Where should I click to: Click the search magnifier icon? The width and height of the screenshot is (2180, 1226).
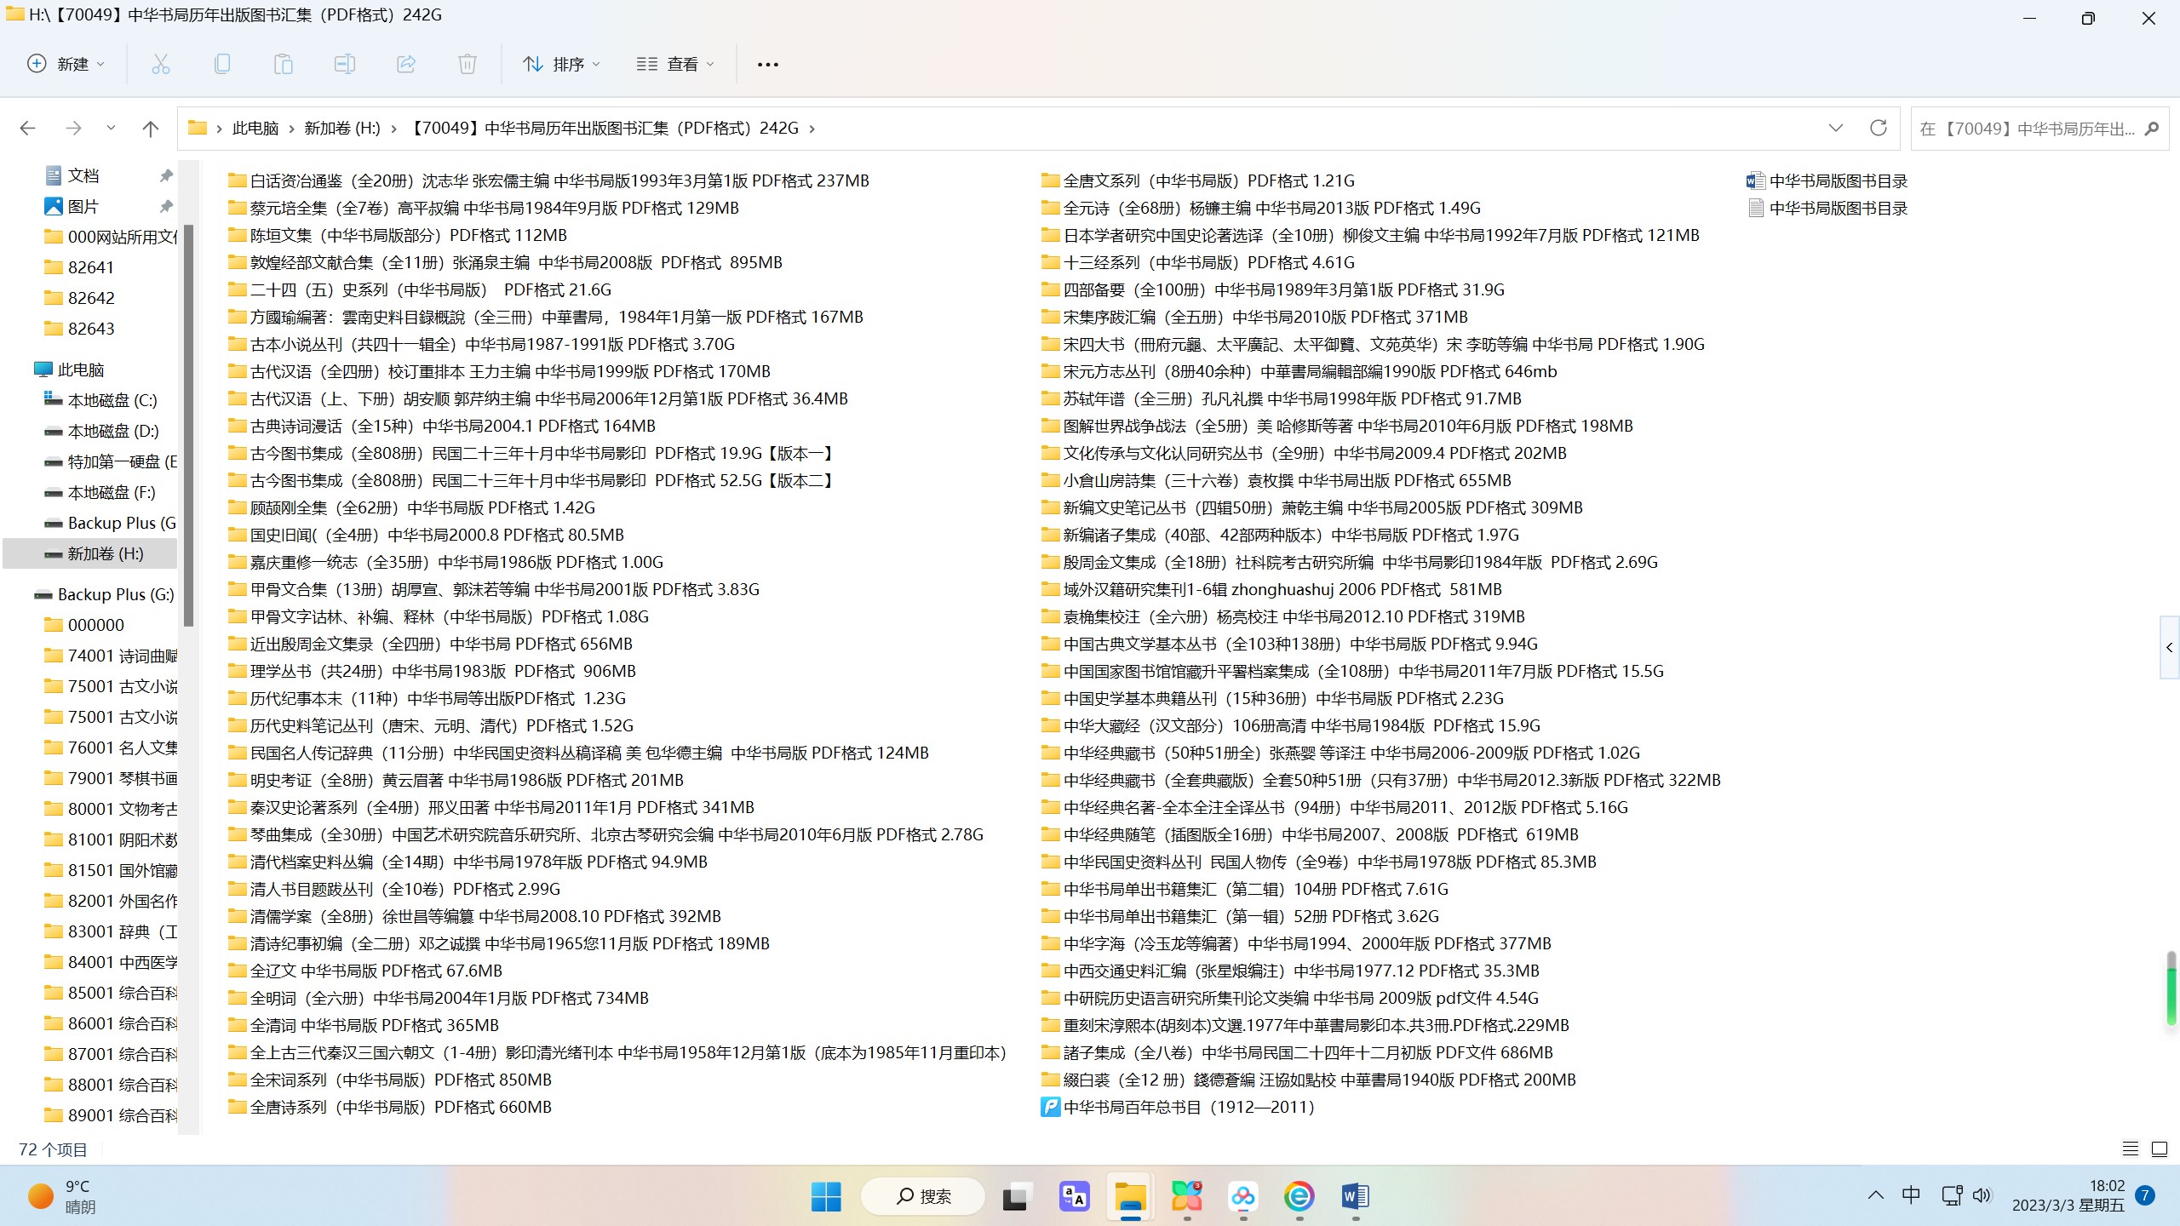click(2152, 129)
